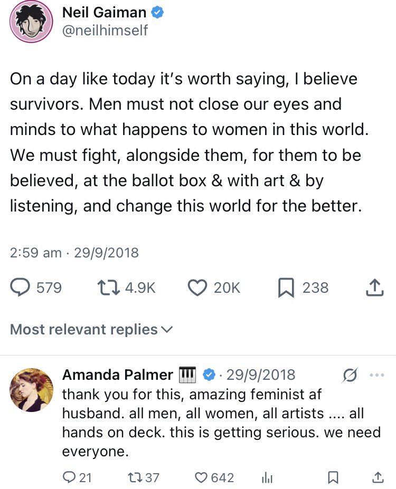Reply to Amanda Palmer's comment icon

[69, 477]
